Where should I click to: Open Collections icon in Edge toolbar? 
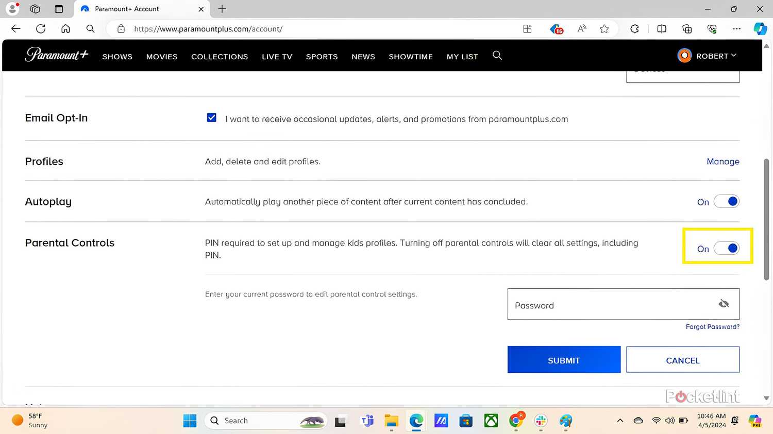[687, 29]
